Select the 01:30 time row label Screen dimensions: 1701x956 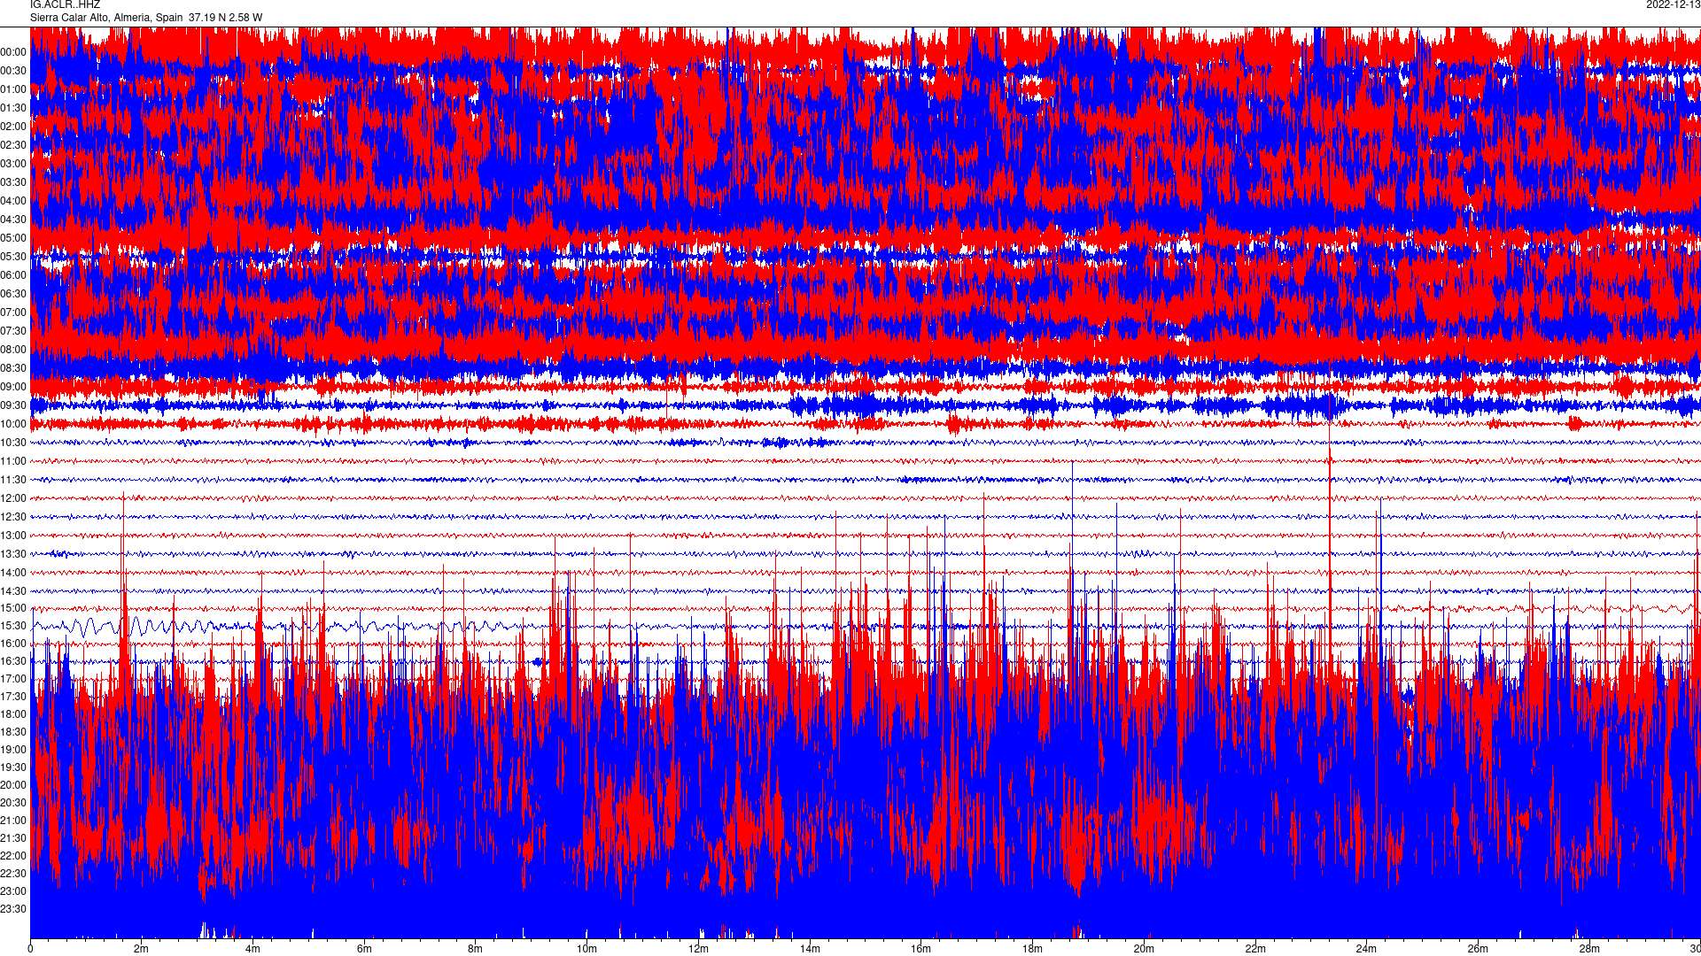[x=13, y=108]
